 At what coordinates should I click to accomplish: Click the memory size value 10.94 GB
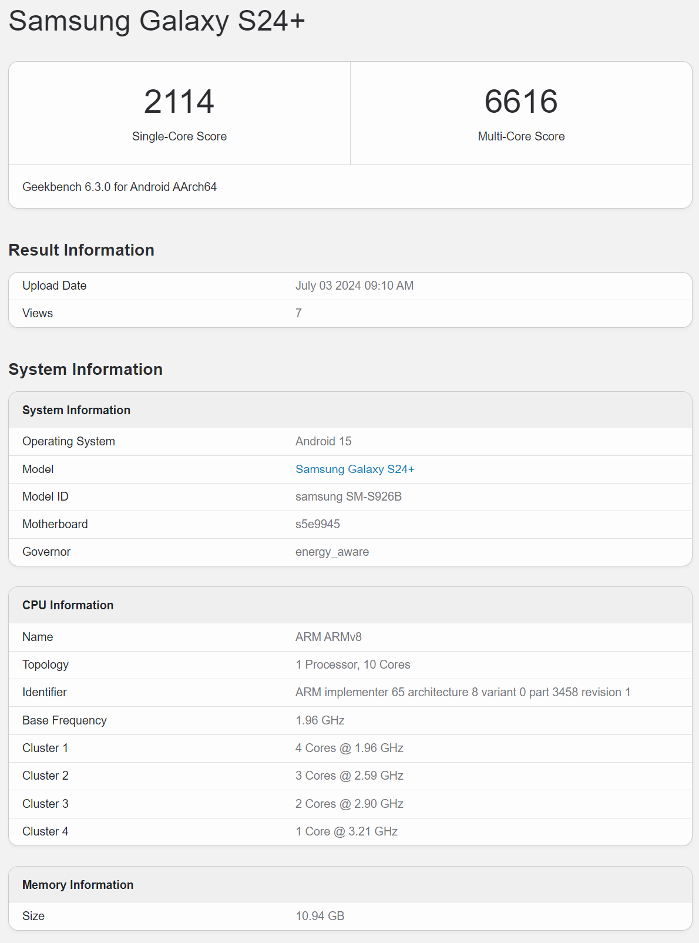[320, 916]
